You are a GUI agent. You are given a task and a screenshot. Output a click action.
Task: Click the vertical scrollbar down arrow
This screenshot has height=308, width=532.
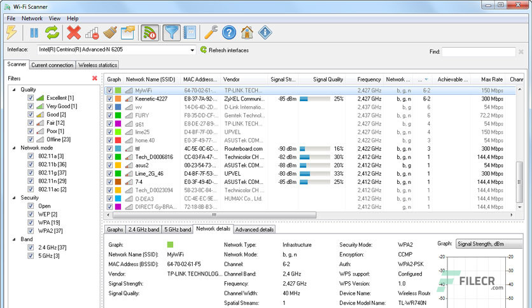tap(519, 207)
